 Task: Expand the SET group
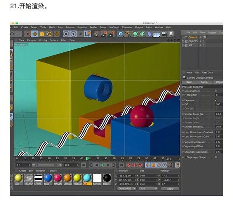(183, 45)
